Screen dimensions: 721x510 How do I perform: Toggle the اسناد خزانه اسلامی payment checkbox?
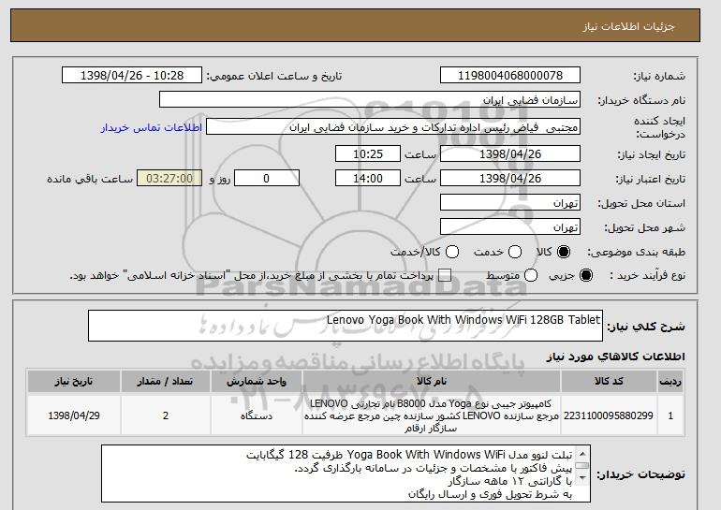tap(444, 276)
